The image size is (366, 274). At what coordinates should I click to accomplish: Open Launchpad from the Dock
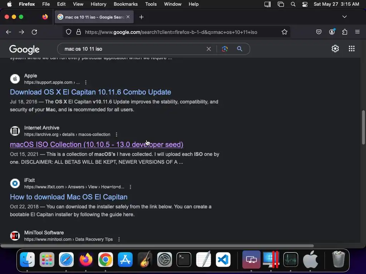coord(47,259)
